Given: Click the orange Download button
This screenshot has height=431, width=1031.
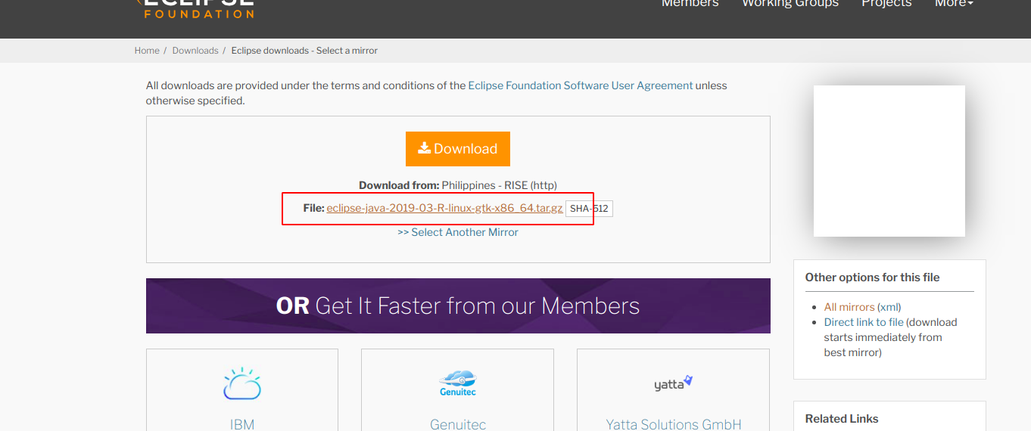Looking at the screenshot, I should tap(458, 149).
